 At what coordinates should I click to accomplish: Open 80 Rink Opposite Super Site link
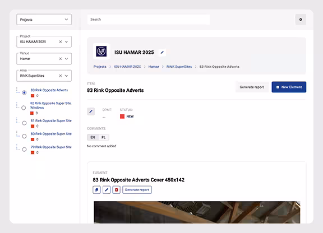click(x=51, y=134)
